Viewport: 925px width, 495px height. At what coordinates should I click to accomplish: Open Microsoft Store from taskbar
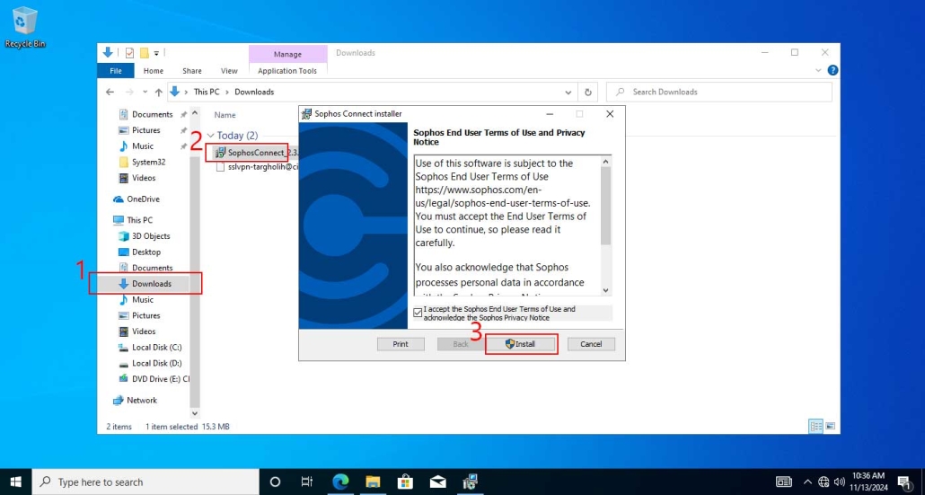[405, 482]
